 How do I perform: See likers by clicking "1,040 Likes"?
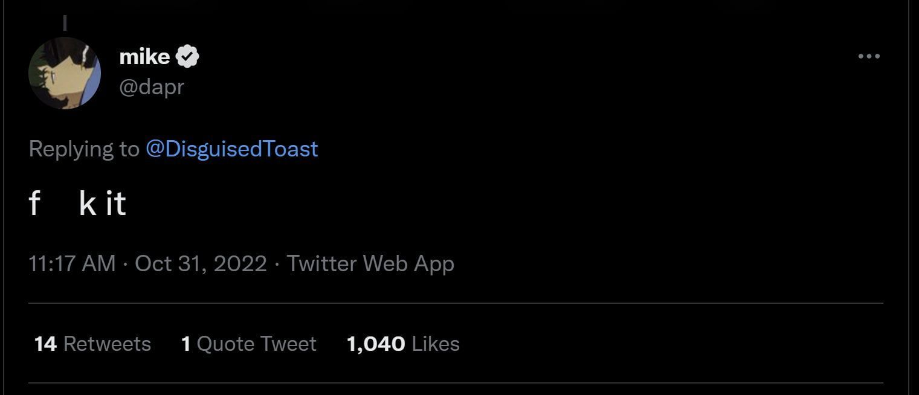coord(402,343)
